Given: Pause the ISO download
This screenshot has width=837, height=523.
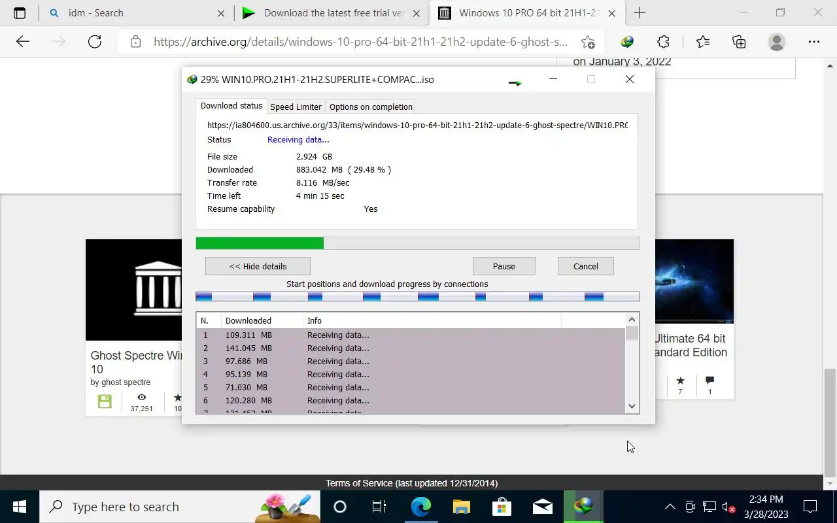Looking at the screenshot, I should tap(504, 266).
